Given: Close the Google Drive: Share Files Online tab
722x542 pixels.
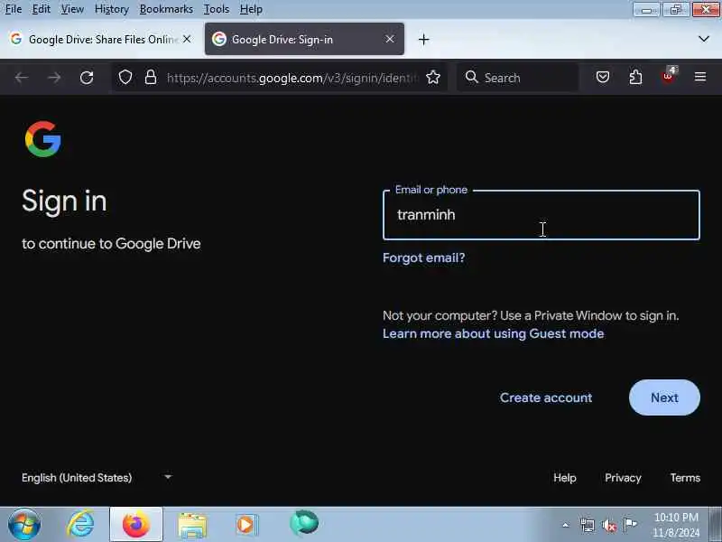Looking at the screenshot, I should coord(187,39).
